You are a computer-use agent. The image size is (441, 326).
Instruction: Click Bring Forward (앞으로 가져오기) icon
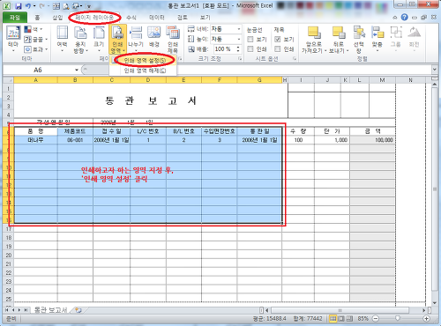(x=314, y=33)
